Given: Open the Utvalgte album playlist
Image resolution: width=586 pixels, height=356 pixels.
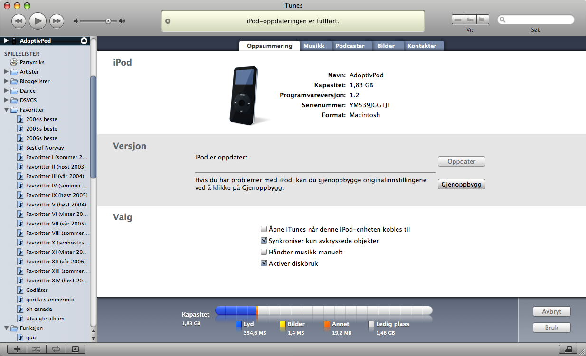Looking at the screenshot, I should [x=45, y=319].
